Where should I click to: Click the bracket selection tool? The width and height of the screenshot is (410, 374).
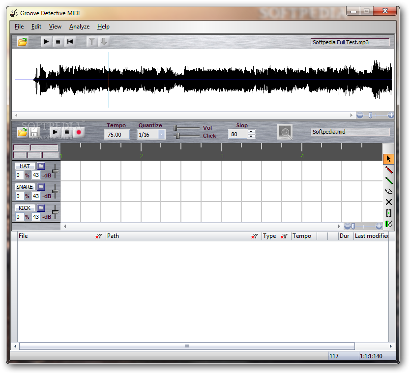click(389, 213)
